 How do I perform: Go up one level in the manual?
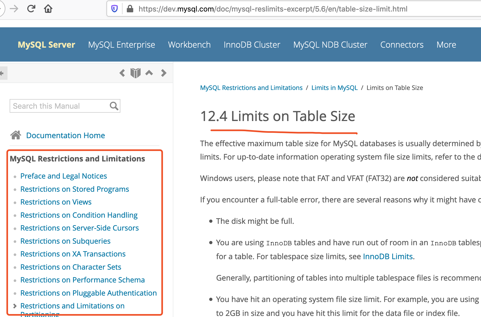[x=149, y=73]
